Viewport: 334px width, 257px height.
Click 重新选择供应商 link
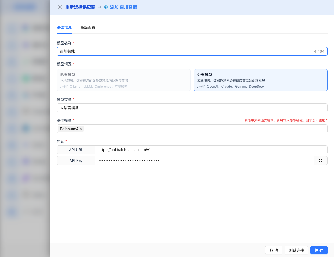(80, 7)
